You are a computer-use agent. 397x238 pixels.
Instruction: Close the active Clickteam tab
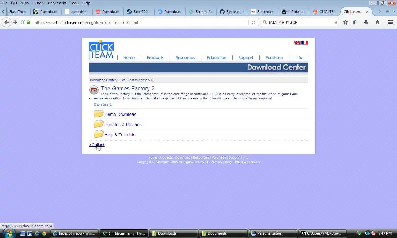tap(367, 12)
